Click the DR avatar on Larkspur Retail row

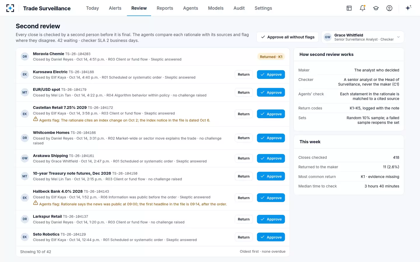[25, 219]
